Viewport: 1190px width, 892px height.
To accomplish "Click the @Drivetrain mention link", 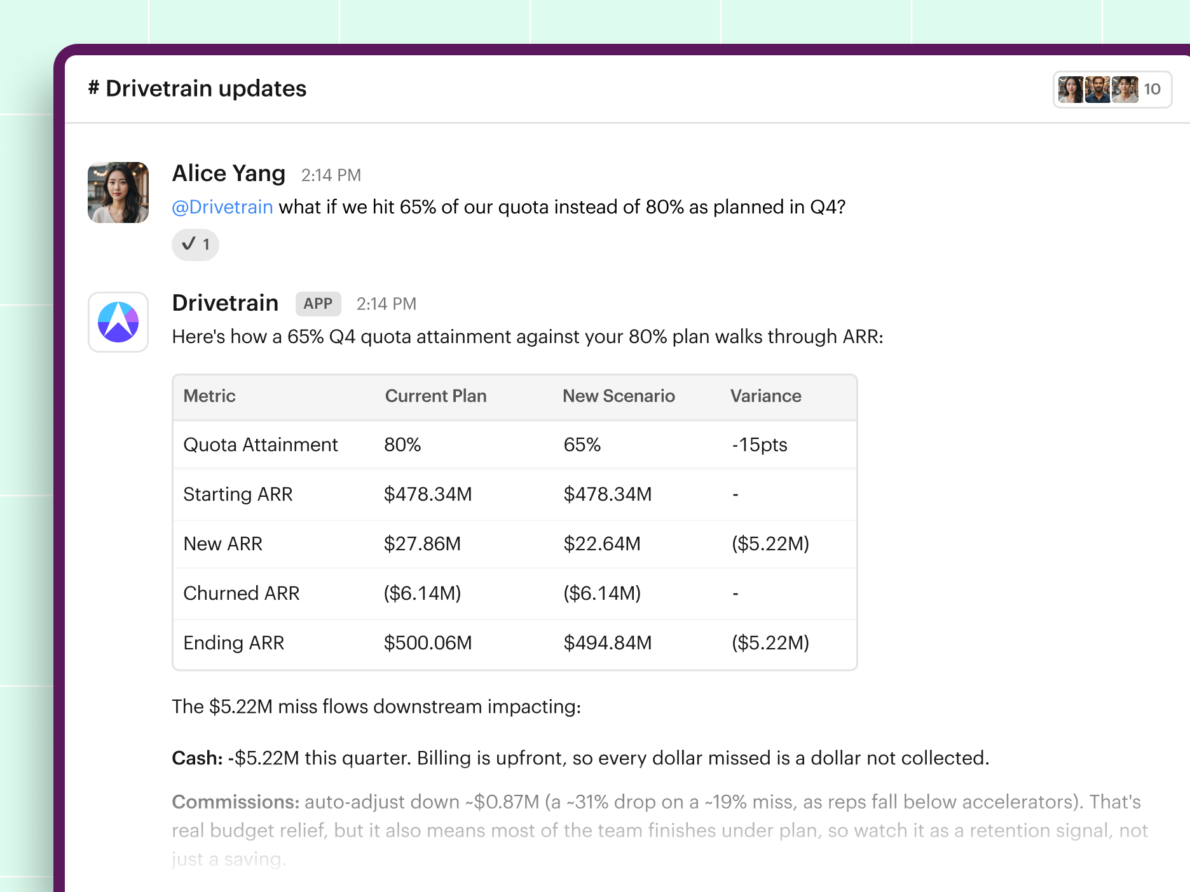I will 222,207.
